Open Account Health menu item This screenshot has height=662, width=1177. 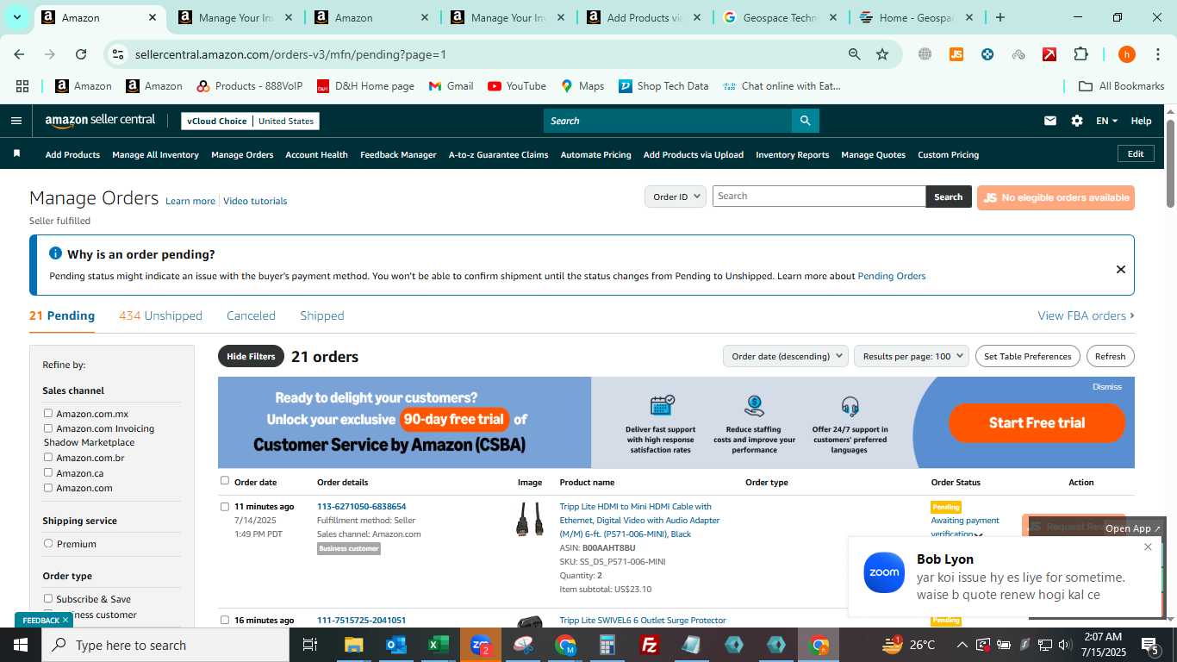(316, 154)
